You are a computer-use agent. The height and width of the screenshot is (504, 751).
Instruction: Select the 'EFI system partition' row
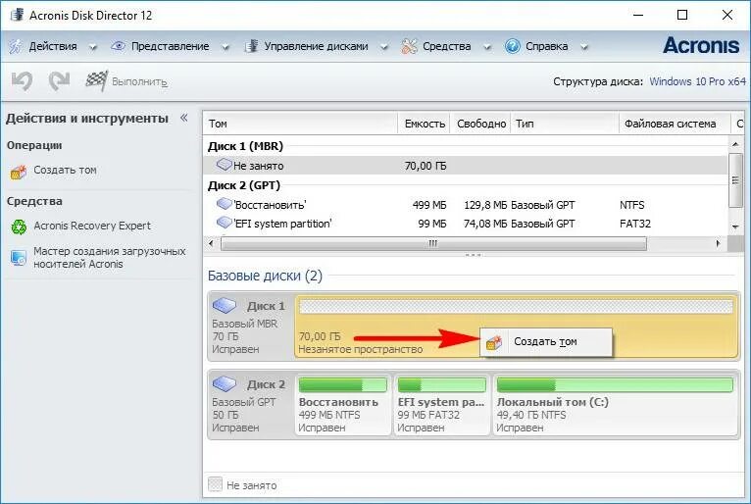tap(465, 224)
